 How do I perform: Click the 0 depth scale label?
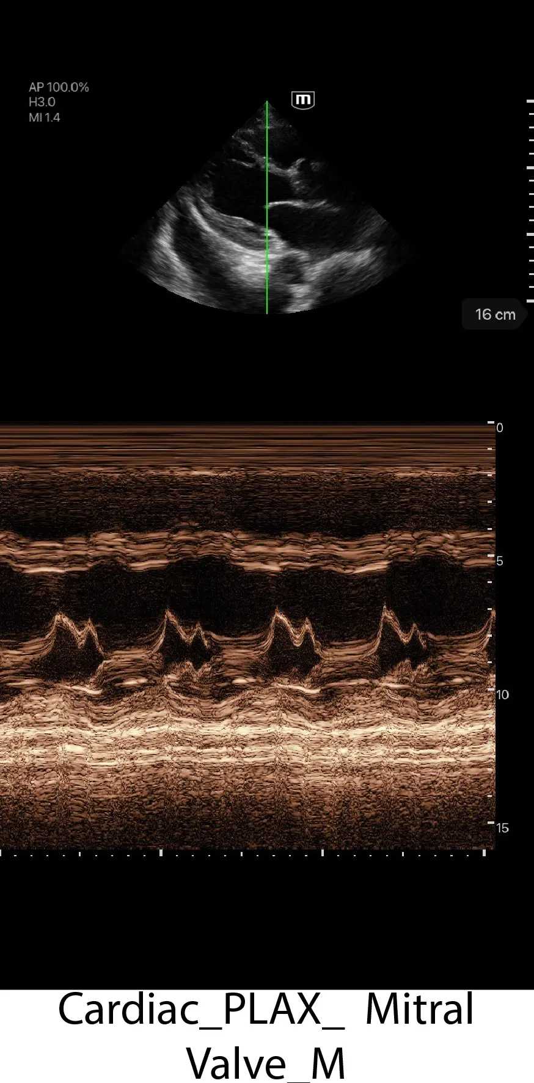pyautogui.click(x=500, y=428)
